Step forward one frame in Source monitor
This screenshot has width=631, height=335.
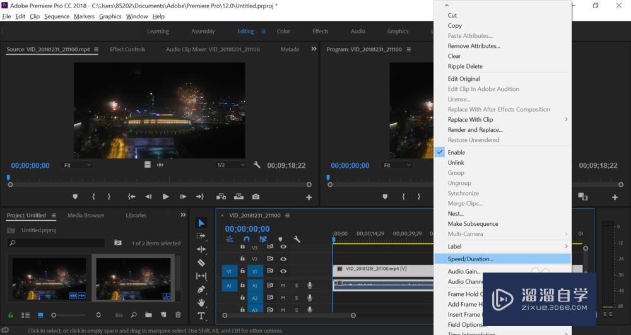pyautogui.click(x=183, y=197)
